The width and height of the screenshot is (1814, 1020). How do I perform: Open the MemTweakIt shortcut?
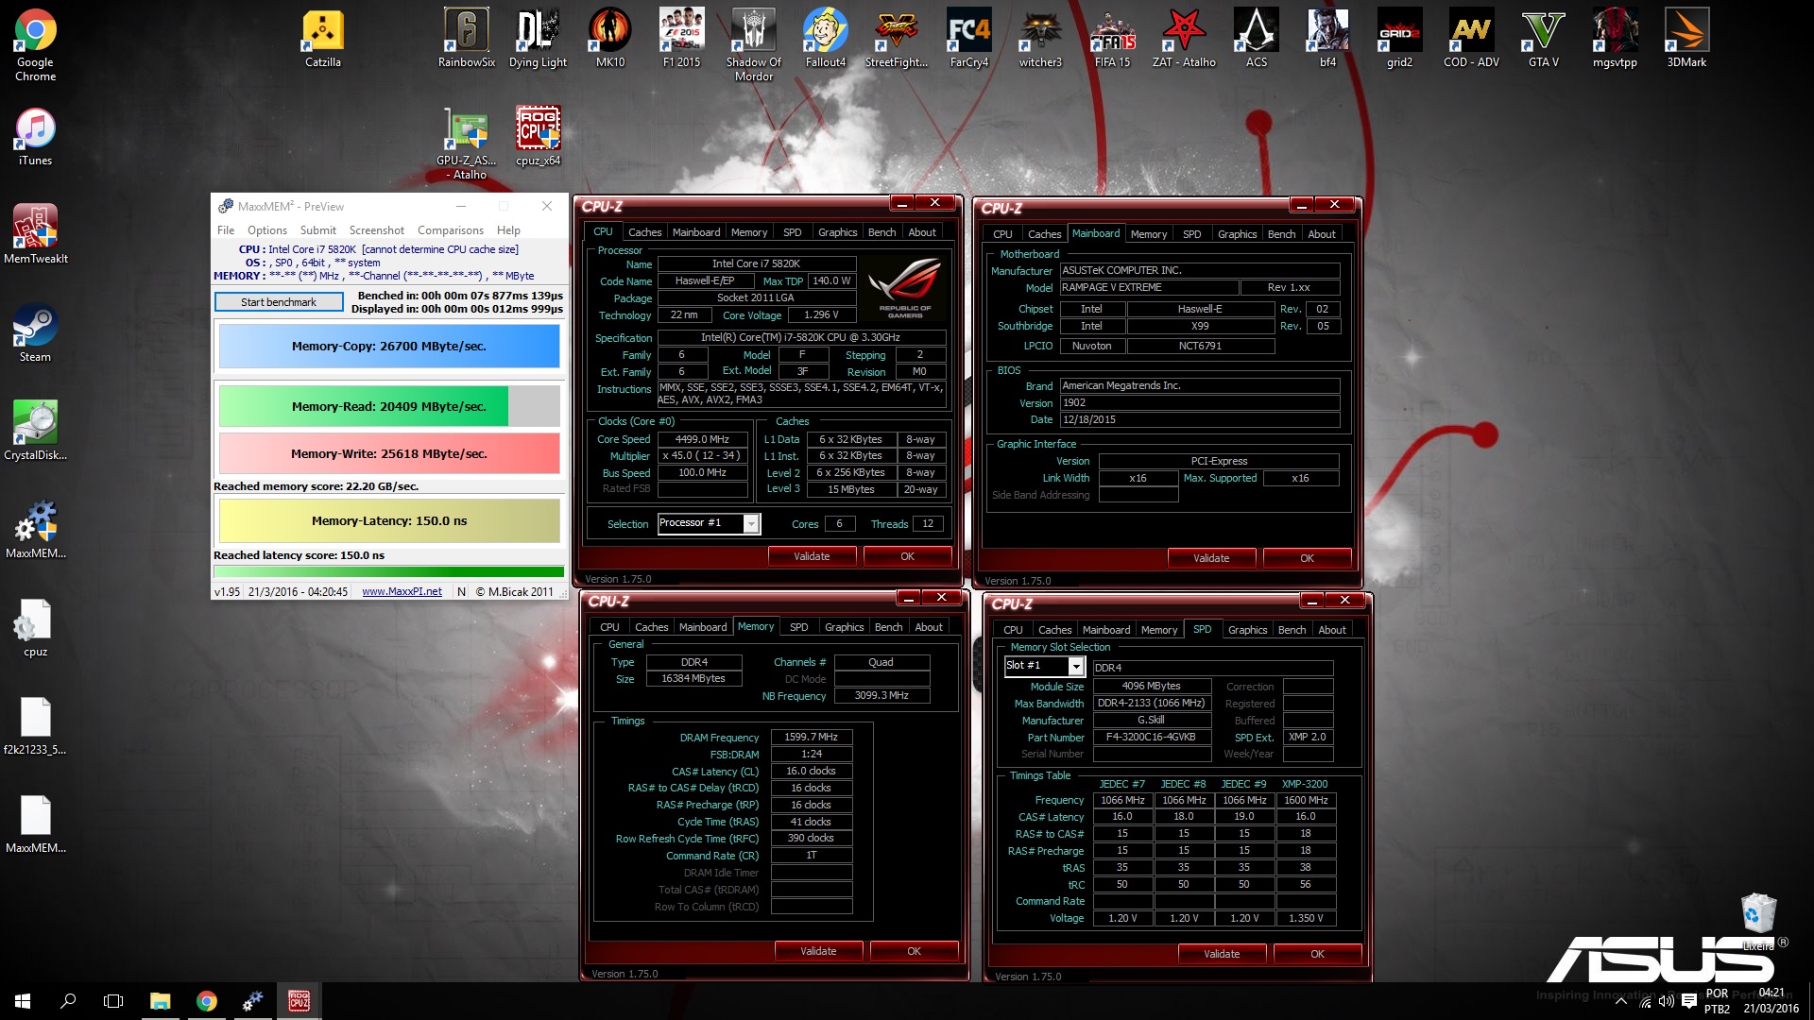click(35, 235)
